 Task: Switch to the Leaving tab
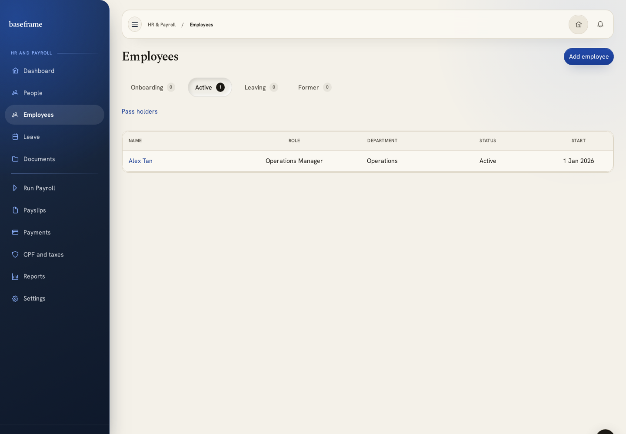[x=261, y=87]
